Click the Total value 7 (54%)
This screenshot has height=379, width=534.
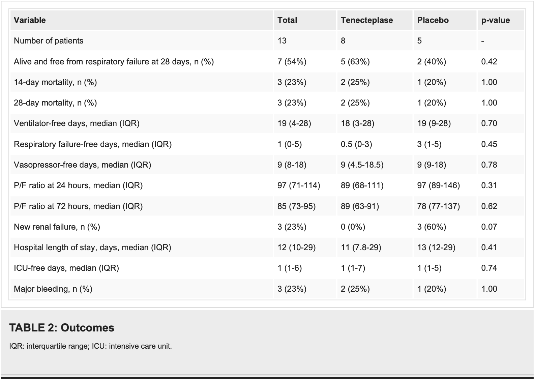tap(292, 62)
